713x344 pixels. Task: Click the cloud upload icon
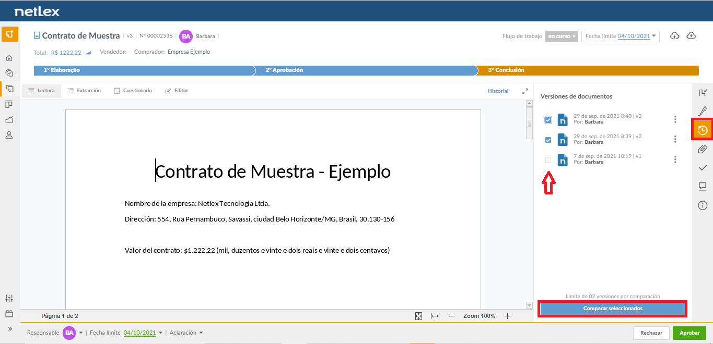click(675, 35)
